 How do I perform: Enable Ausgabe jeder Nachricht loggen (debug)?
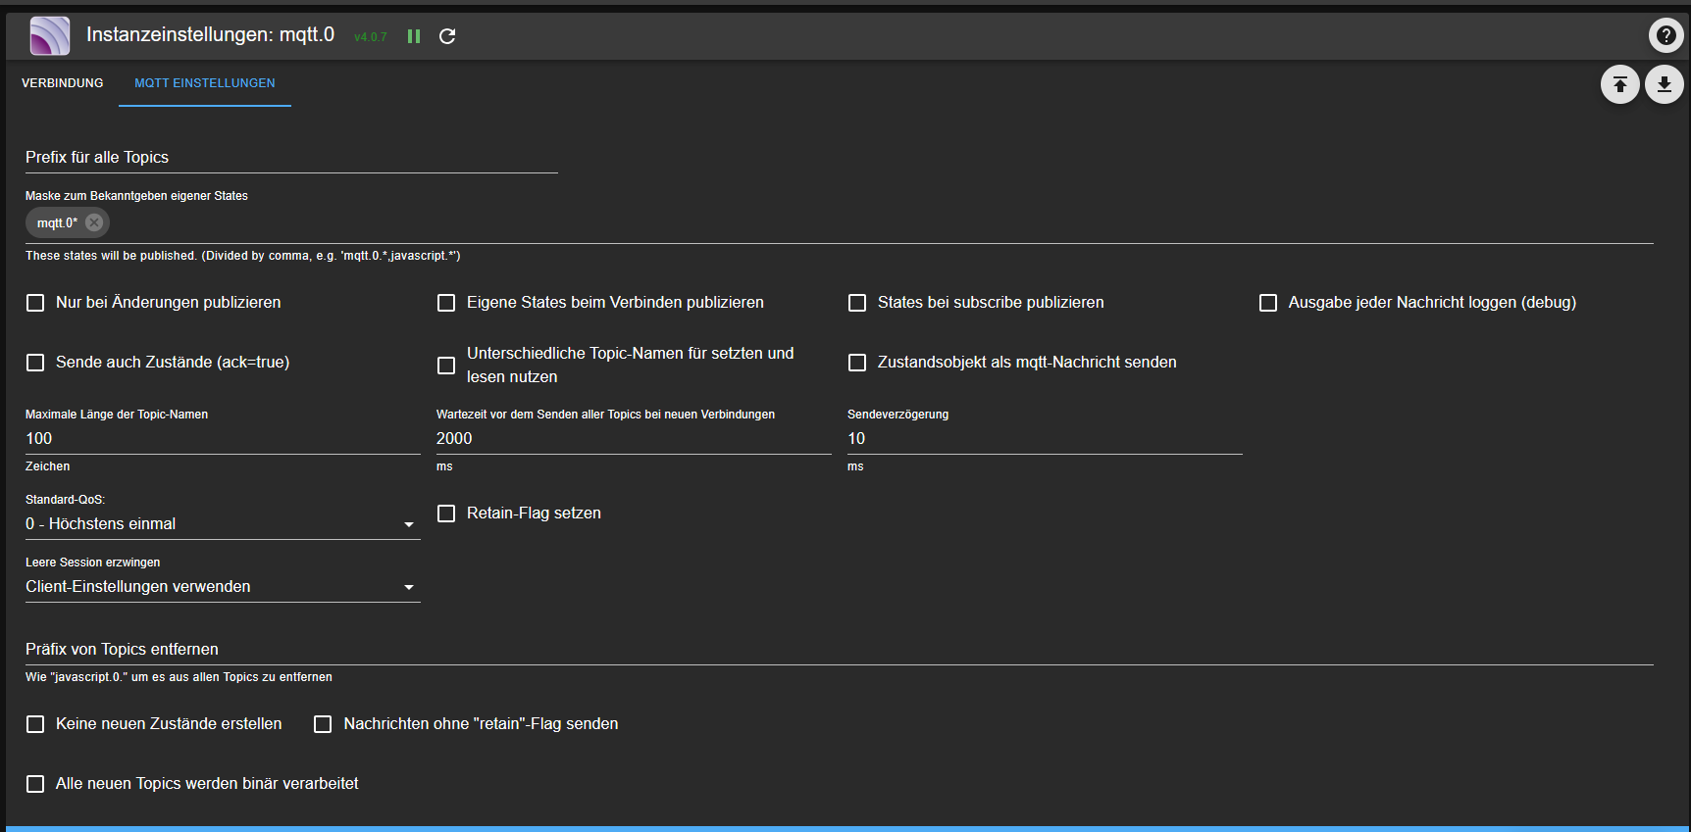(1268, 303)
